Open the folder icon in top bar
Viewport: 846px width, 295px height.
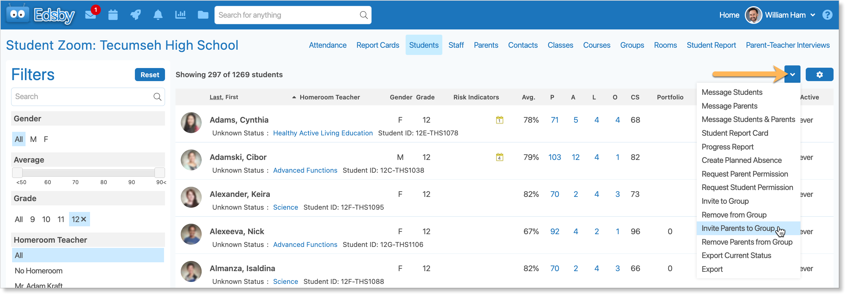pyautogui.click(x=203, y=15)
